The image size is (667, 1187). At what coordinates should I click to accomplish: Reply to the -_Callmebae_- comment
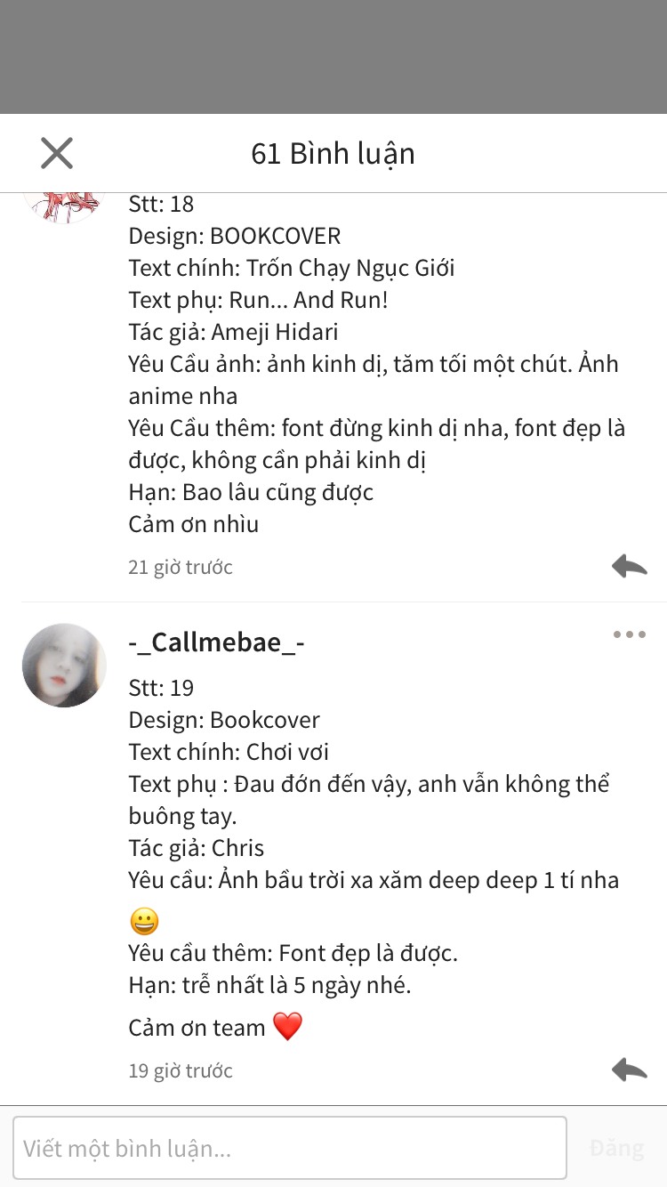tap(629, 1070)
